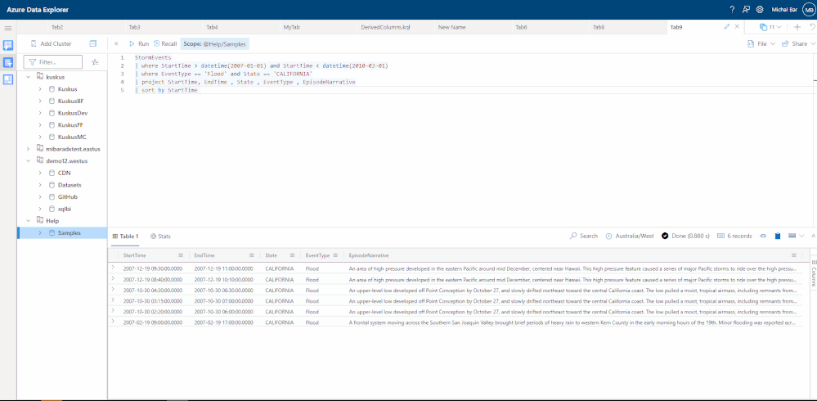
Task: Run the query
Action: click(139, 44)
